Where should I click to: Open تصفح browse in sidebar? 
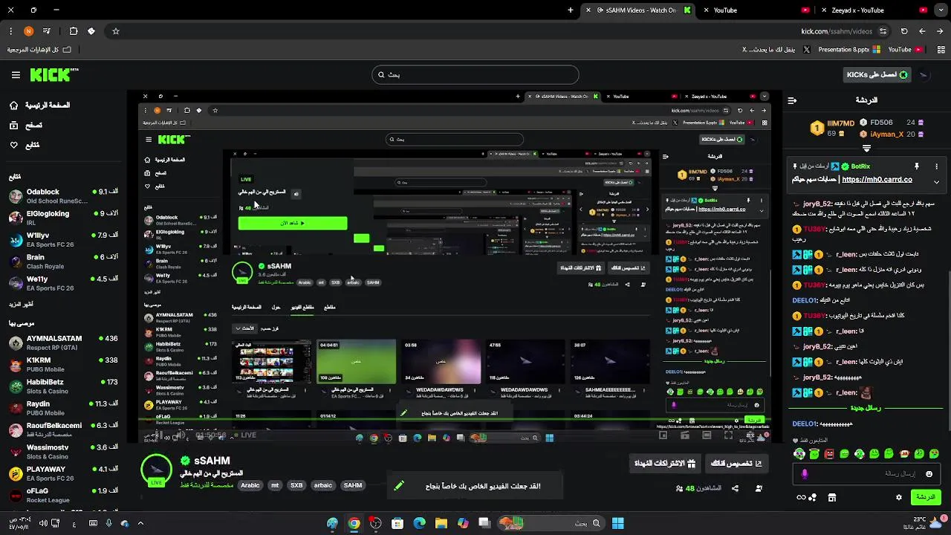click(25, 126)
